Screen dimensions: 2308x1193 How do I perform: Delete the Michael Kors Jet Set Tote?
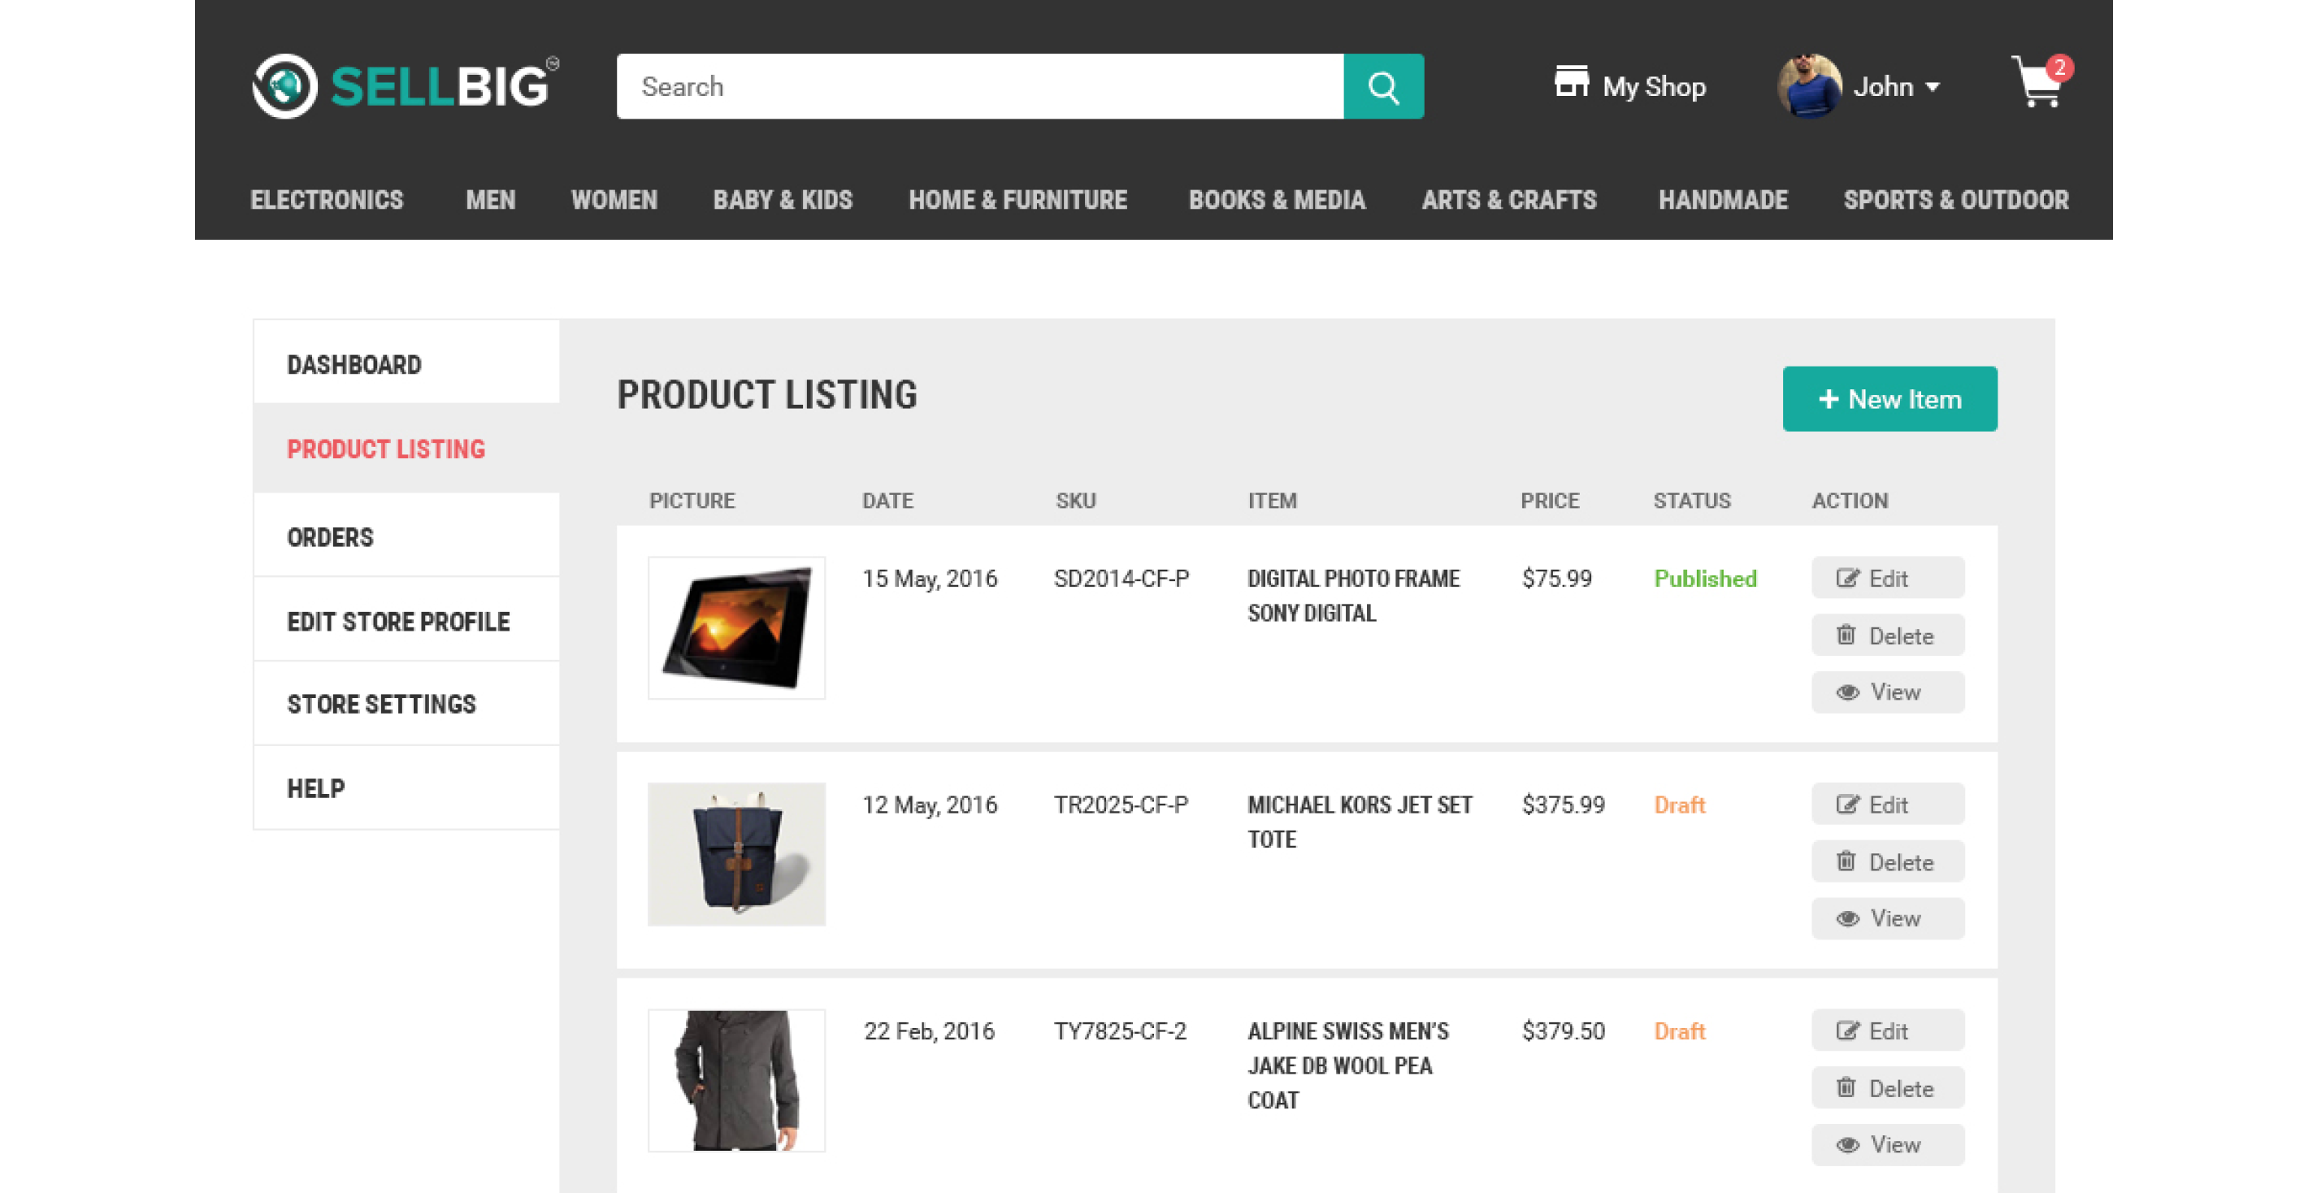(1888, 862)
